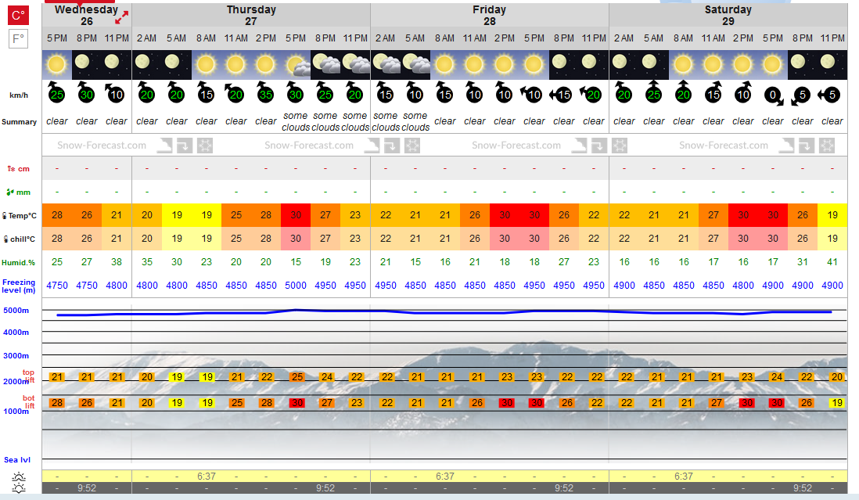Click the Friday 8 PM wind 15 arrow
The image size is (859, 500).
pos(561,95)
